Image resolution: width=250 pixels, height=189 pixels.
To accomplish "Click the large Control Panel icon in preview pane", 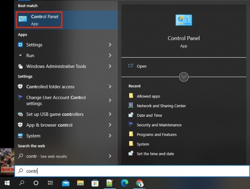I will (x=184, y=20).
